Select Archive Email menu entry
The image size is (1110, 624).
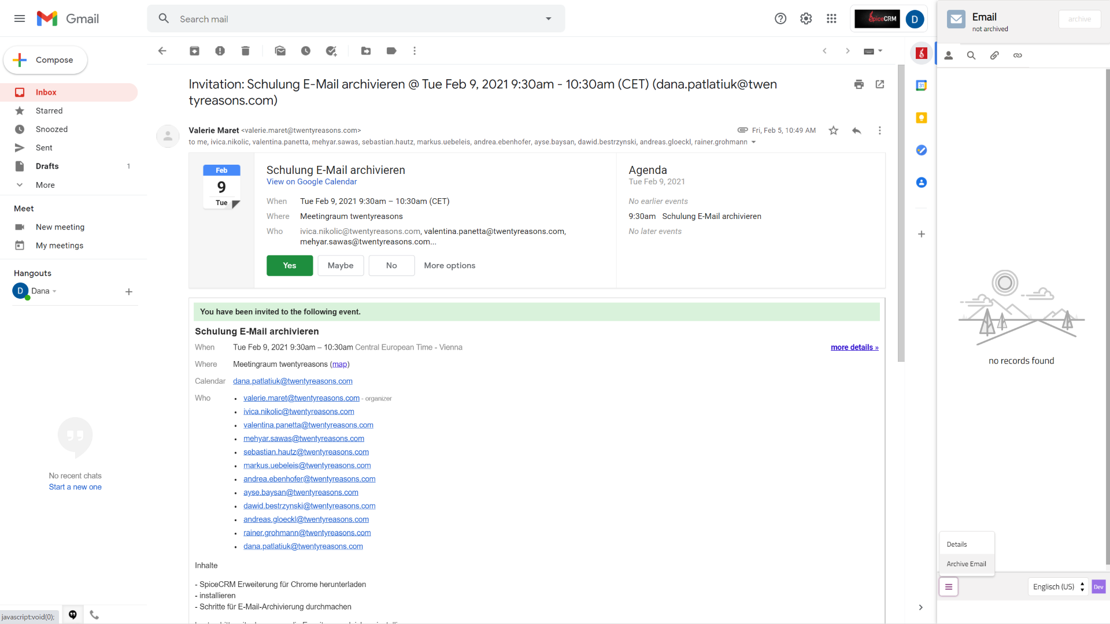pyautogui.click(x=966, y=564)
